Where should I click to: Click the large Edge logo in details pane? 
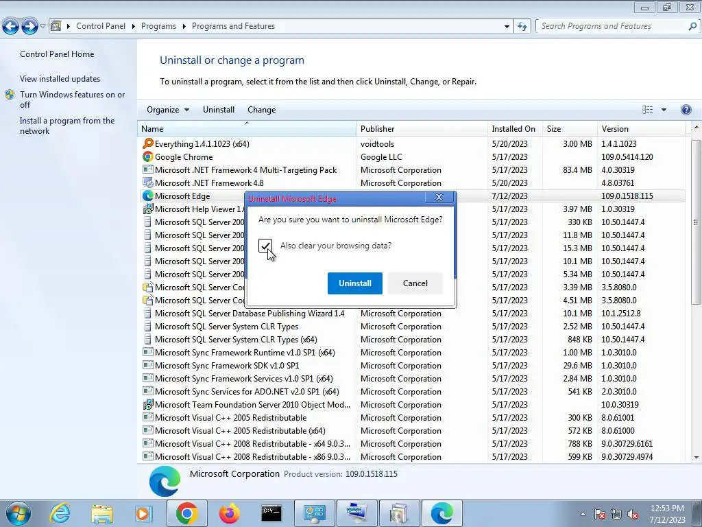tap(165, 481)
